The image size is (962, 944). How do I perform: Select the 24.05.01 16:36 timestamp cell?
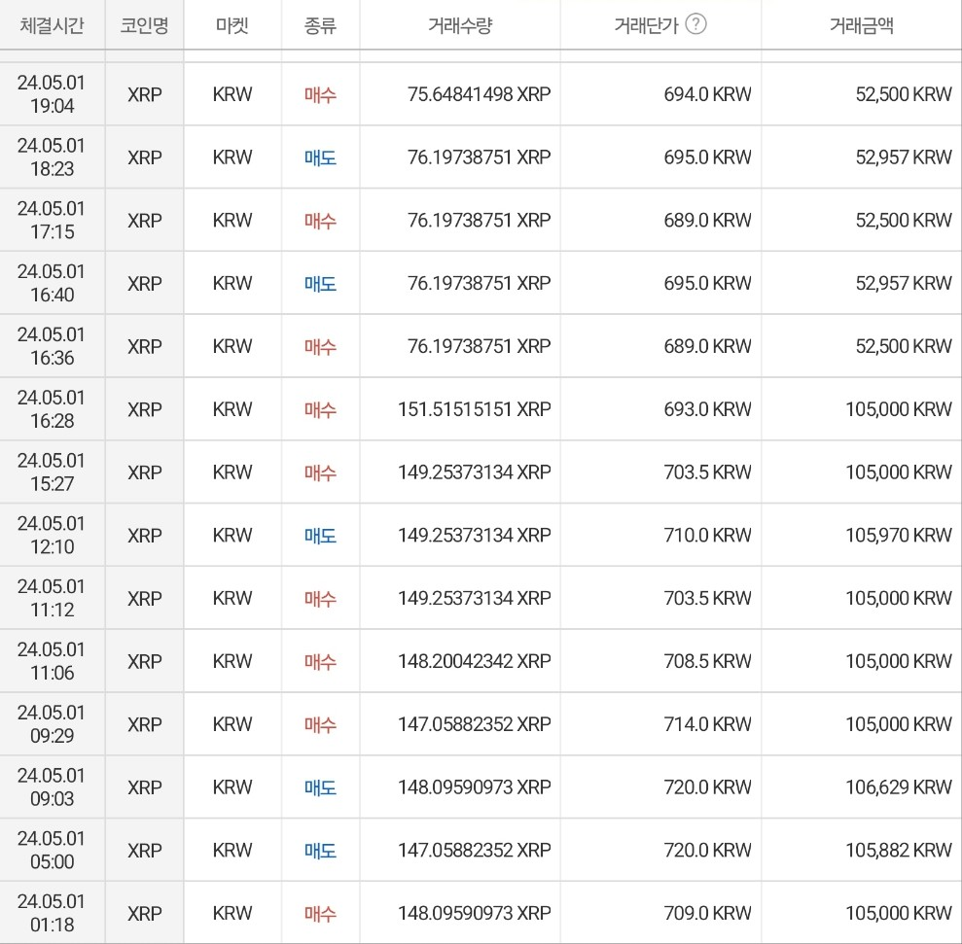(52, 346)
